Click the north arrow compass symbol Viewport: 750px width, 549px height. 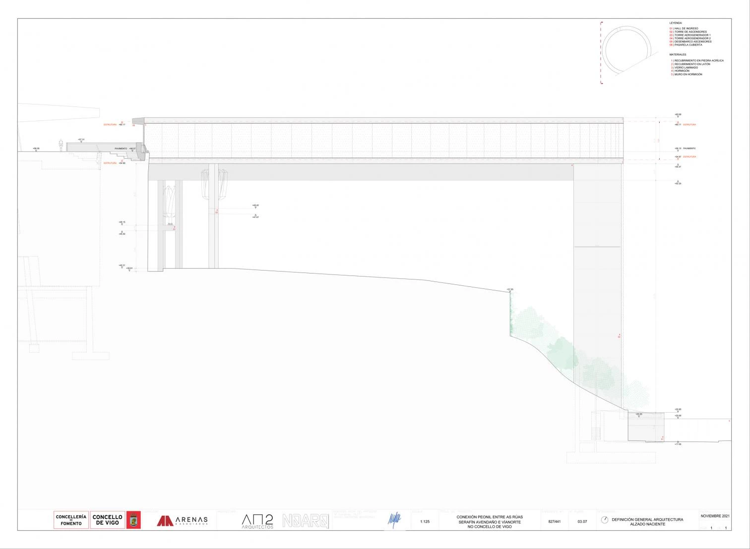604,520
